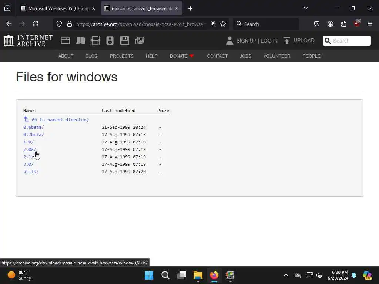The image size is (379, 284).
Task: Click the Firefox taskbar icon
Action: [214, 275]
